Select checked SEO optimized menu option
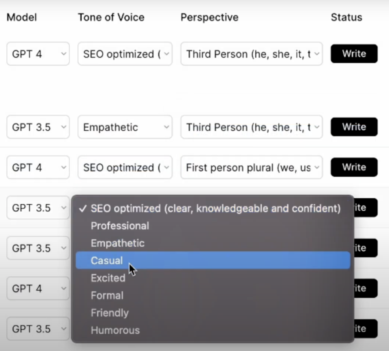Screen dimensions: 389x351 [215, 208]
